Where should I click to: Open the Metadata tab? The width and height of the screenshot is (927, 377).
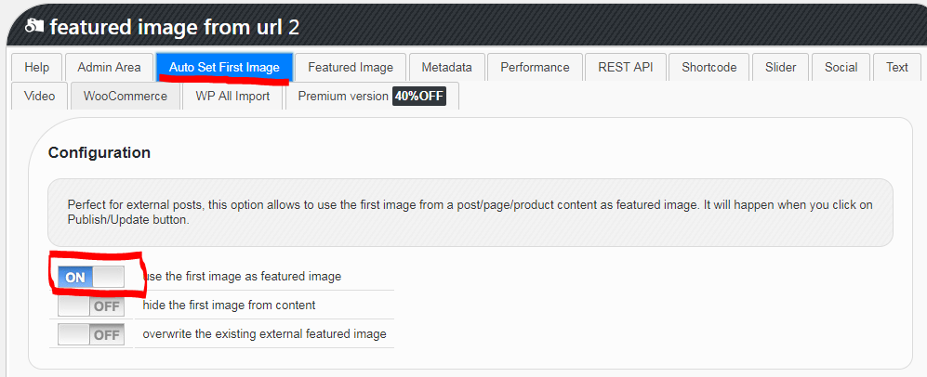(x=447, y=67)
